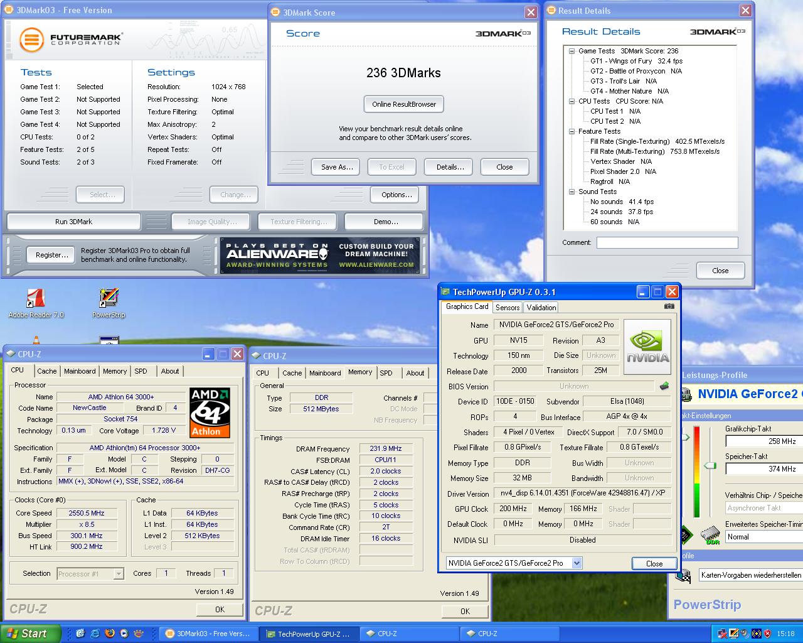Viewport: 803px width, 643px height.
Task: Collapse the Feature Tests tree node
Action: (572, 131)
